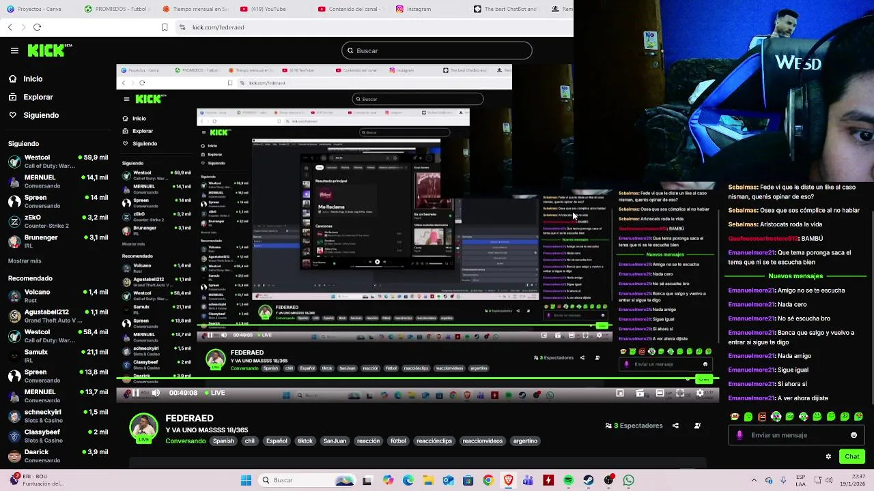Image resolution: width=874 pixels, height=491 pixels.
Task: Open zEKO Counter-Strike 2 channel
Action: (x=57, y=221)
